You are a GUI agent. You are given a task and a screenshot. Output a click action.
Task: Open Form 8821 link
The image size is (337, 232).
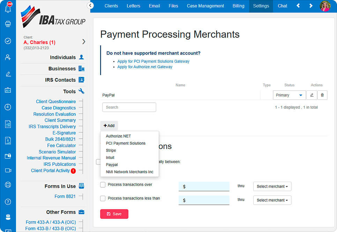tap(65, 196)
